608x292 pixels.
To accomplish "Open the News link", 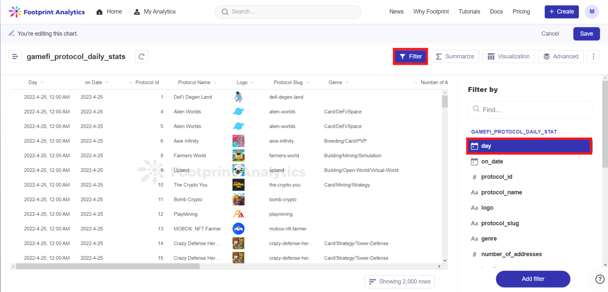I will click(x=396, y=12).
